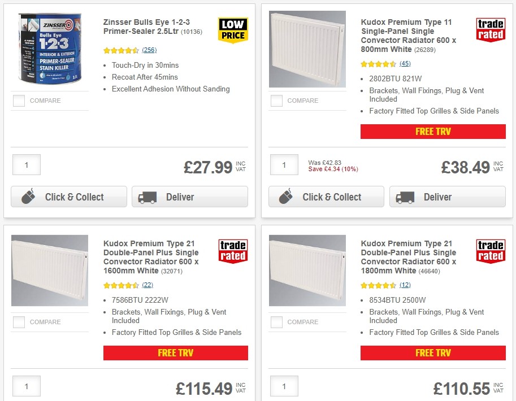Viewport: 516px width, 401px height.
Task: Click the truck icon on Type 11 Deliver button
Action: (x=405, y=197)
